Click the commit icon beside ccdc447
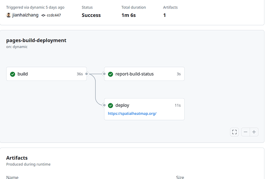 43,15
